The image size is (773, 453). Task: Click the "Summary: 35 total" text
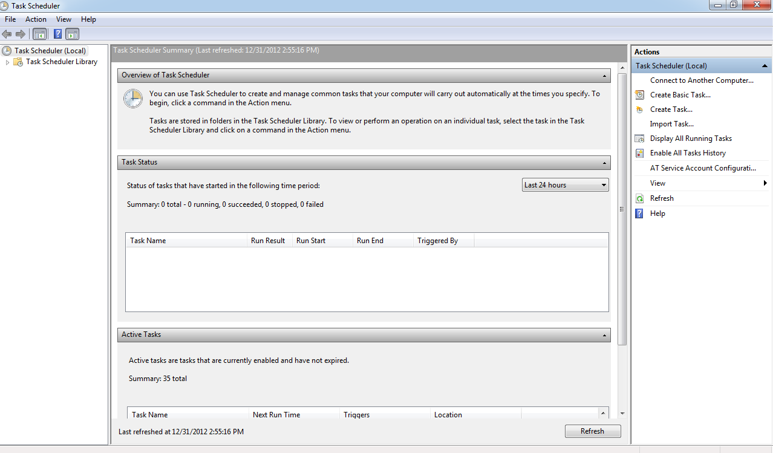click(158, 379)
